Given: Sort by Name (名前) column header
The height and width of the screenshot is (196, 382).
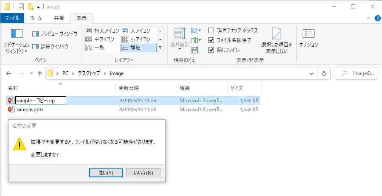Looking at the screenshot, I should pyautogui.click(x=61, y=88).
